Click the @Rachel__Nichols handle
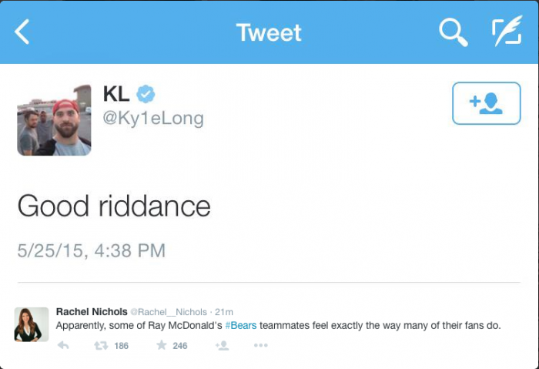Screen dimensions: 539x369 168,312
